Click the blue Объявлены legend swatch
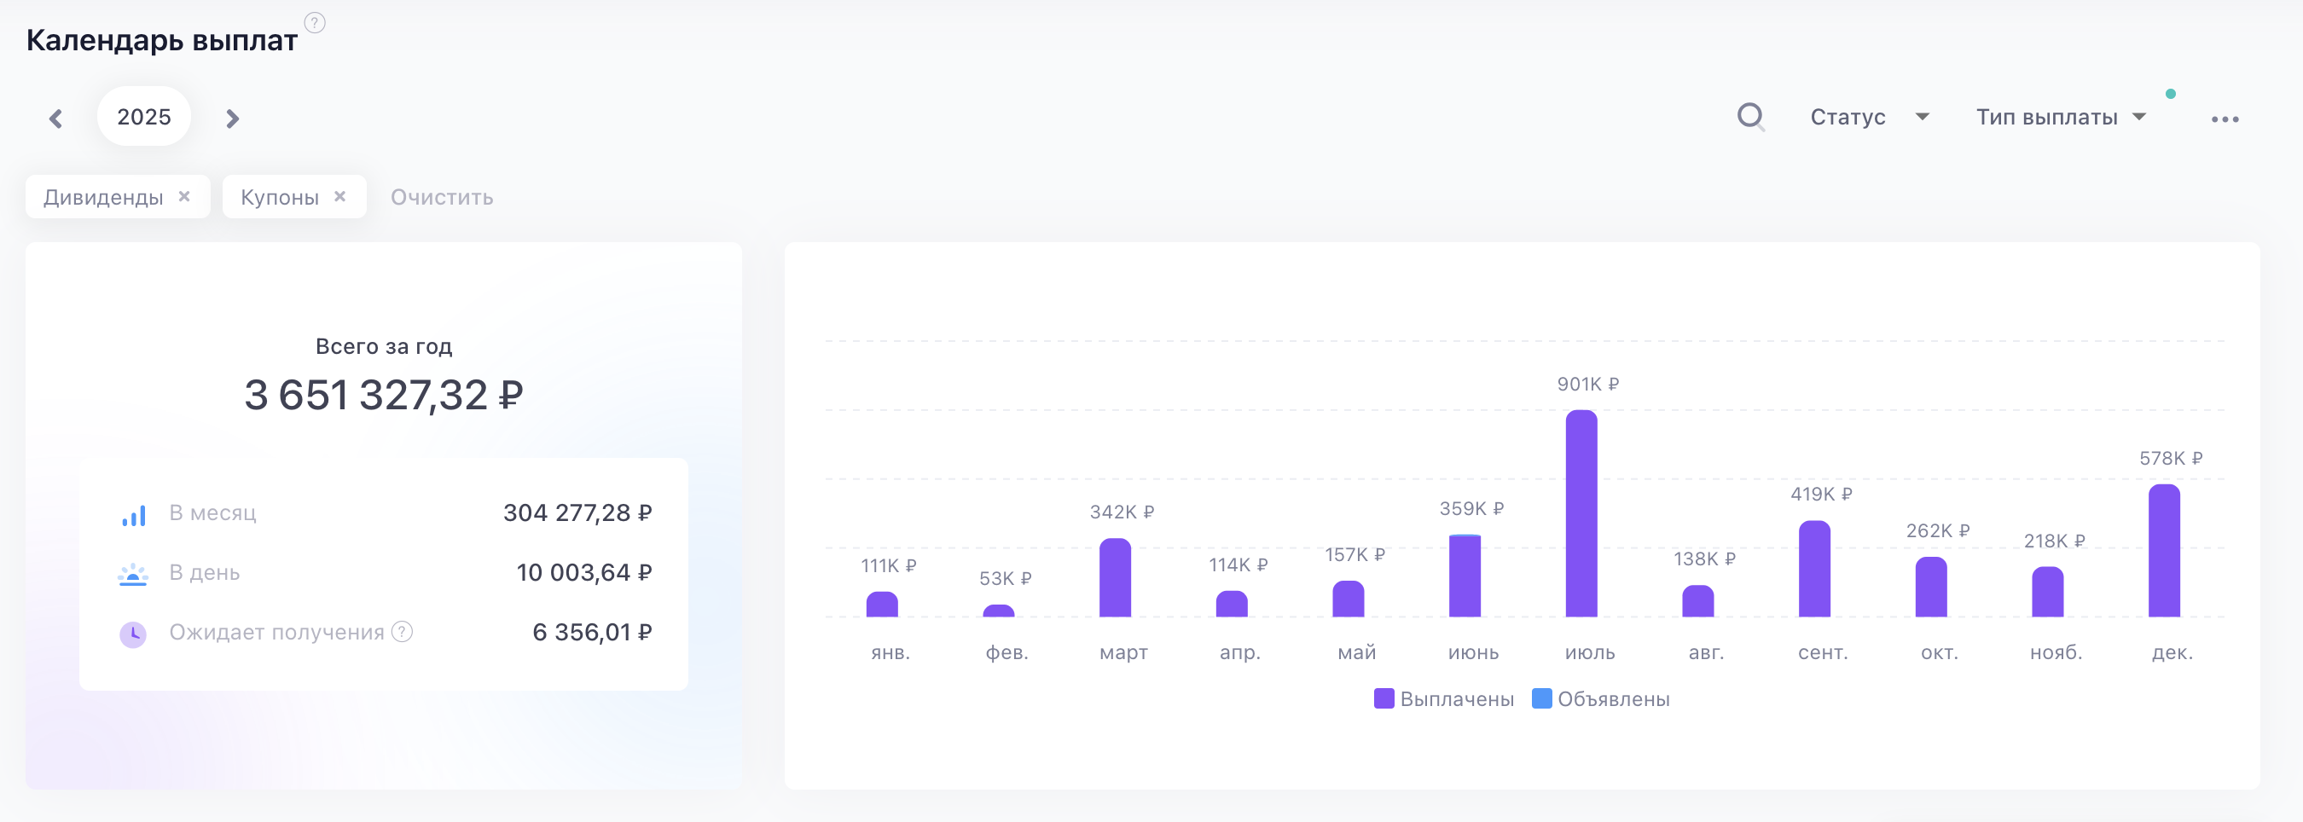 click(1541, 698)
